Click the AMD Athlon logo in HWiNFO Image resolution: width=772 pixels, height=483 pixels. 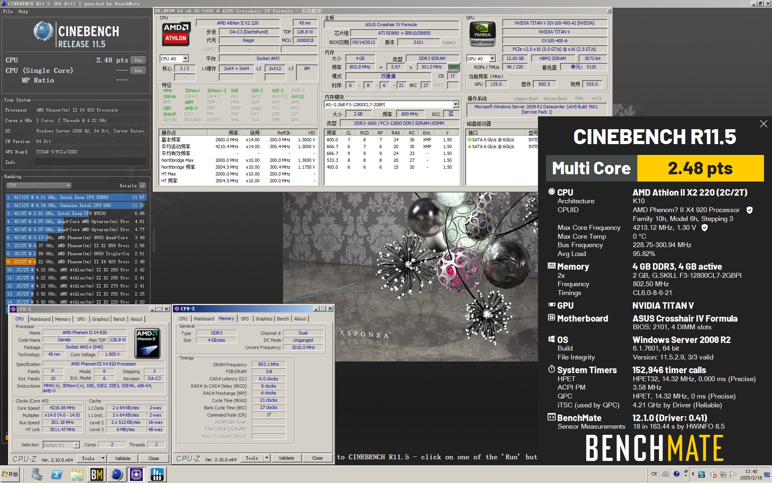(176, 34)
